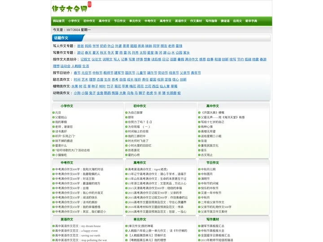Open 父亲节的礼物作文500字
Screen dimensions: 323x242
(x=216, y=207)
